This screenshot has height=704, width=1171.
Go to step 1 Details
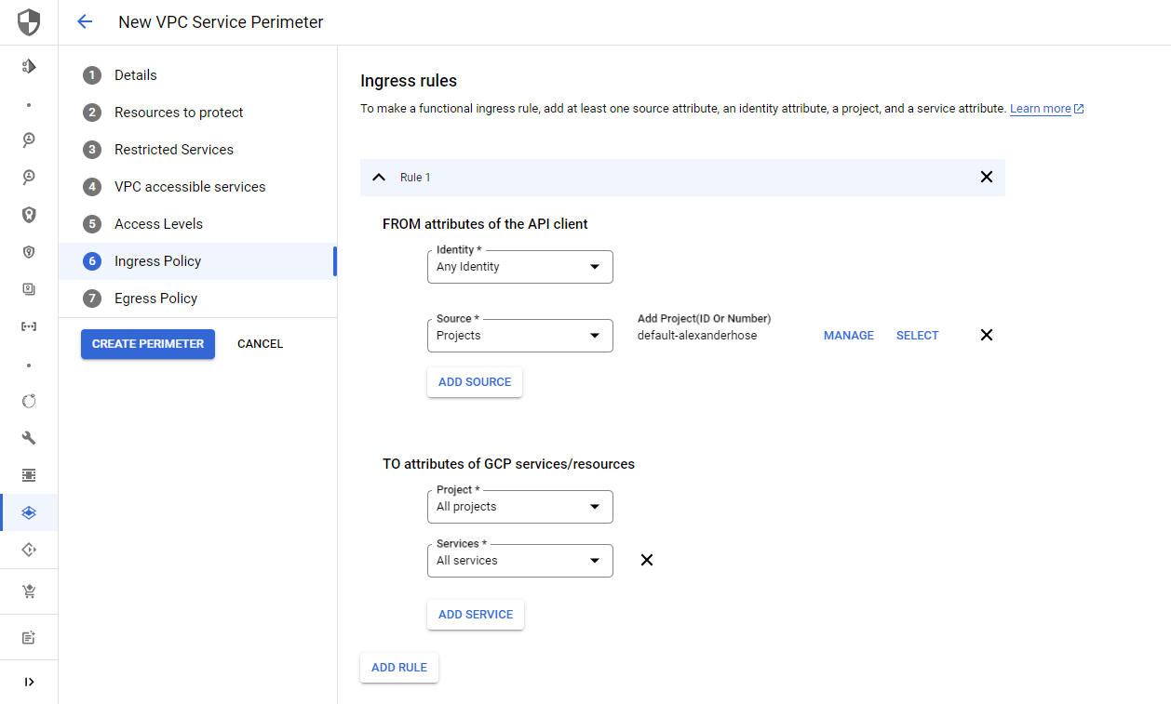click(x=197, y=75)
